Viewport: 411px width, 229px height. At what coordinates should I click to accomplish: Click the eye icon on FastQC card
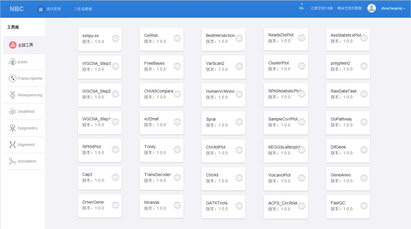pos(364,206)
